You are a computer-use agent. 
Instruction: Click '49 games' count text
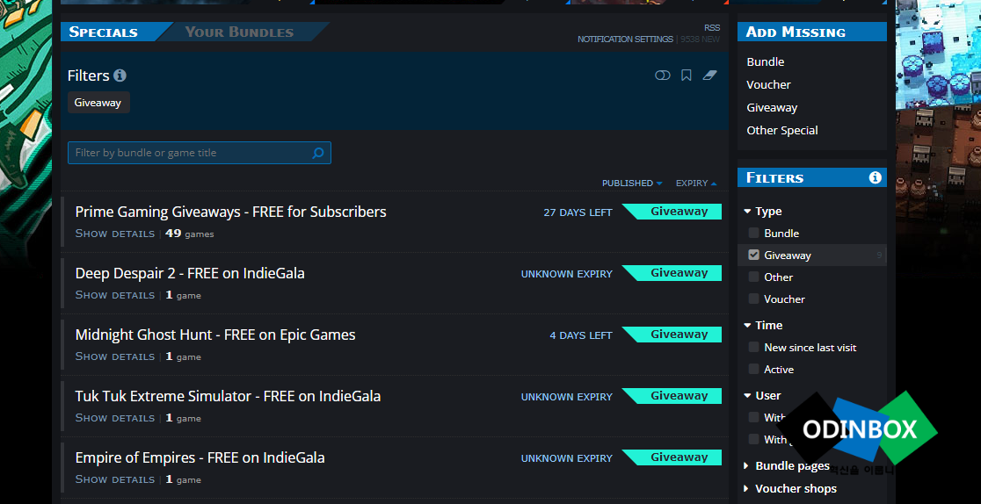click(x=190, y=234)
